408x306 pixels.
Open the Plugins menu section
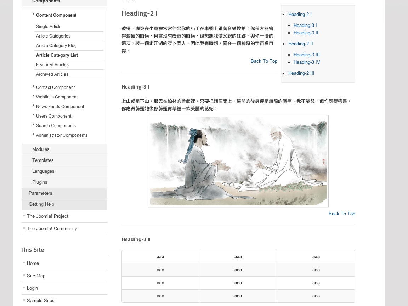point(64,182)
